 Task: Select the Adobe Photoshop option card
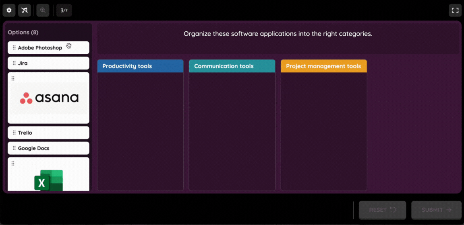click(x=48, y=47)
